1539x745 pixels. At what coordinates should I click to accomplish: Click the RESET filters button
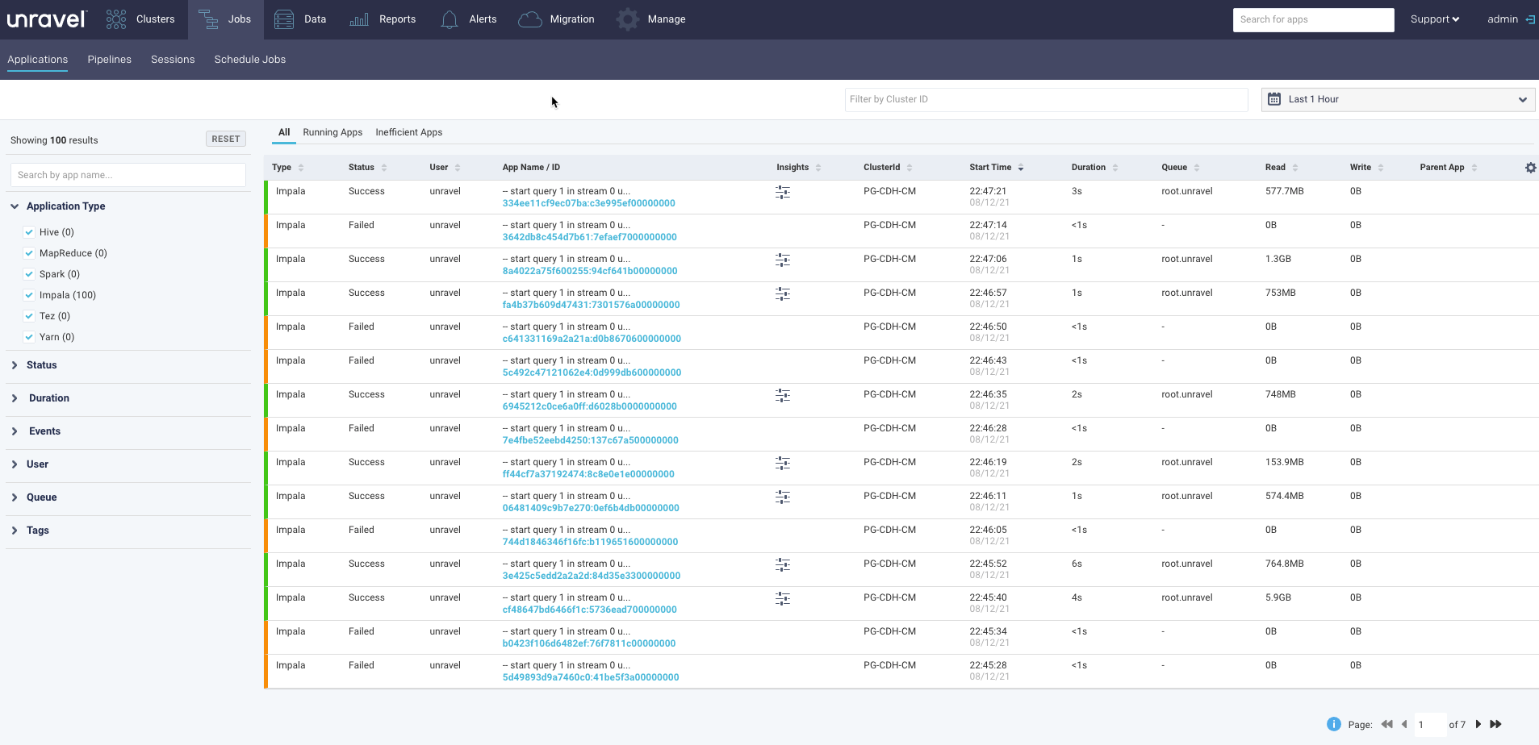tap(226, 139)
